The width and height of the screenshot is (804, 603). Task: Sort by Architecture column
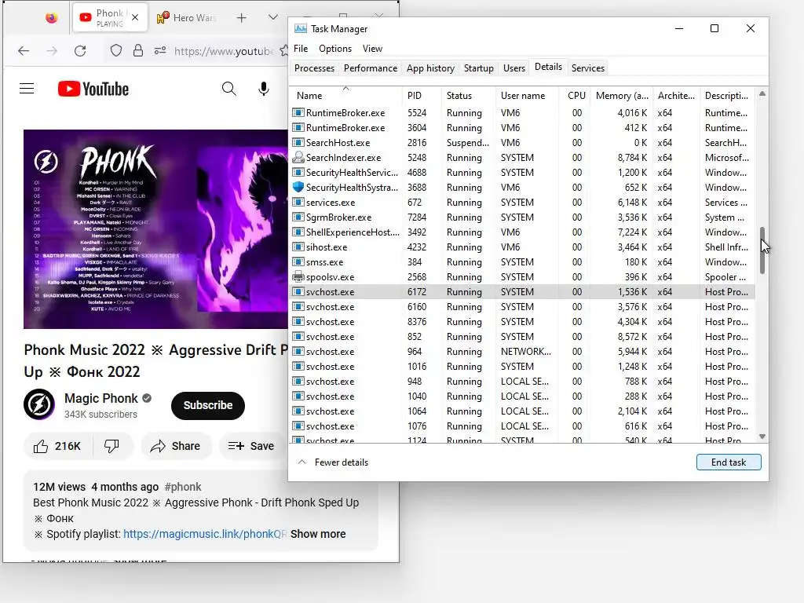(x=676, y=95)
